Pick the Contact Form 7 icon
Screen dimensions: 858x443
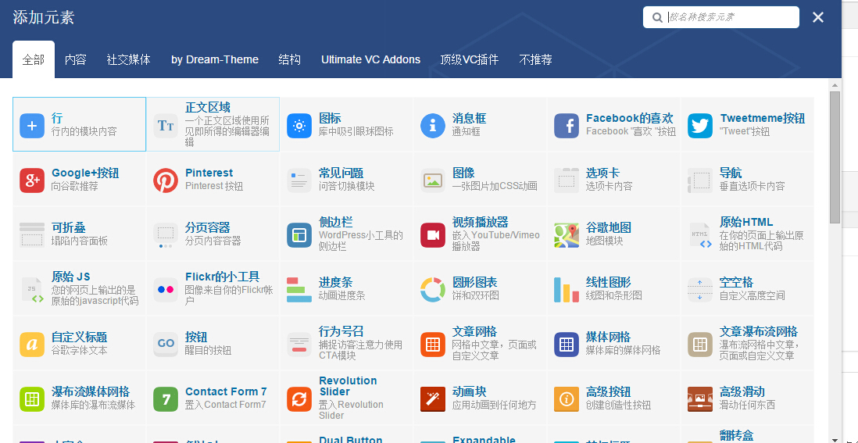point(166,398)
